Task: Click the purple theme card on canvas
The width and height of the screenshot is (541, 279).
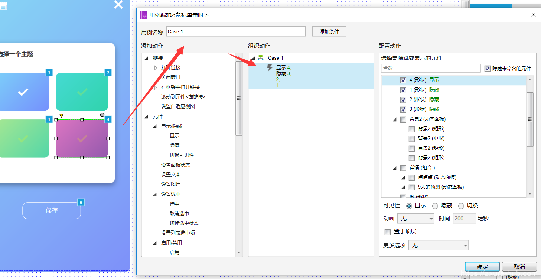Action: (x=82, y=139)
